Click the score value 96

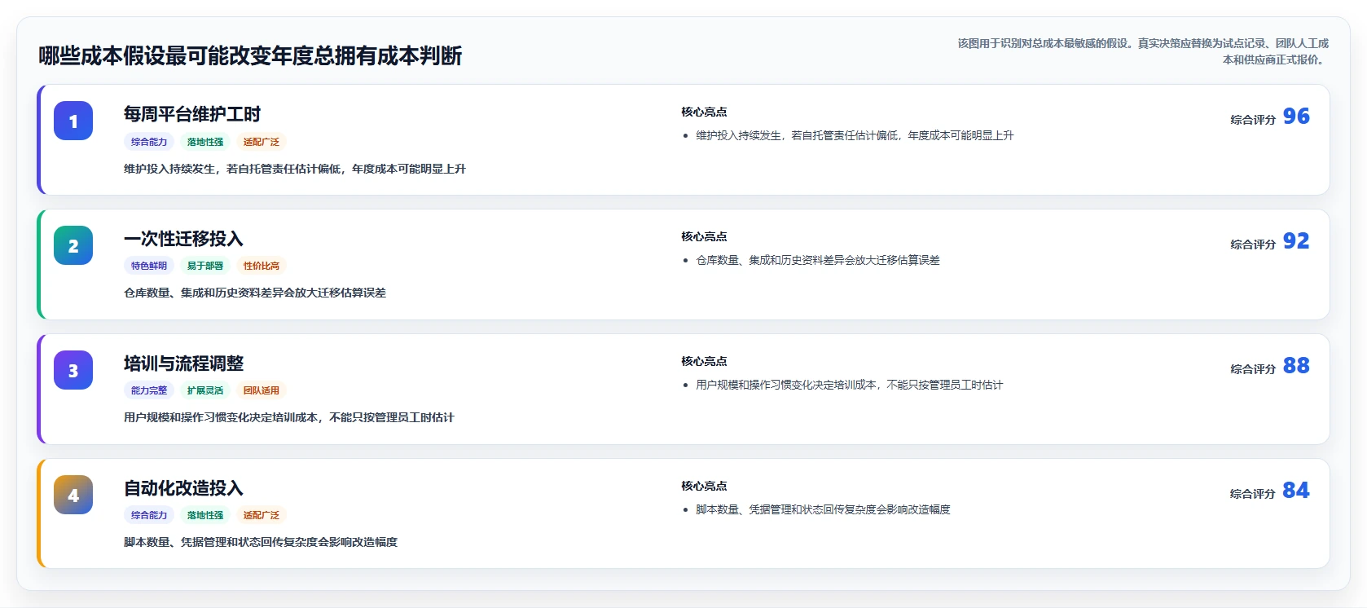click(1296, 117)
